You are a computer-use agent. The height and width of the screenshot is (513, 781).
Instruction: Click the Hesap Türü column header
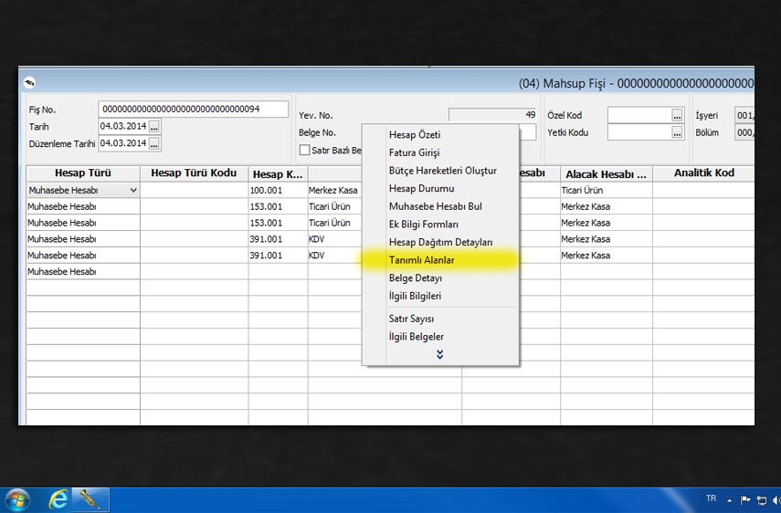[x=83, y=173]
